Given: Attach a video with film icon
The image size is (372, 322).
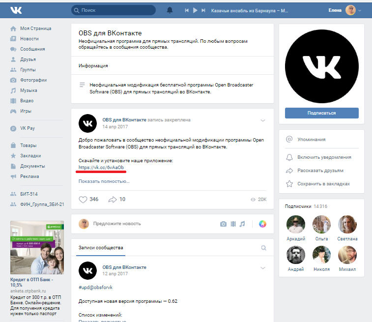Looking at the screenshot, I should 233,224.
